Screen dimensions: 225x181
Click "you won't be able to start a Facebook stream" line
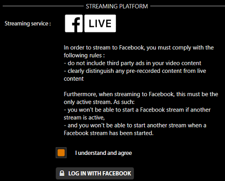tap(137, 110)
